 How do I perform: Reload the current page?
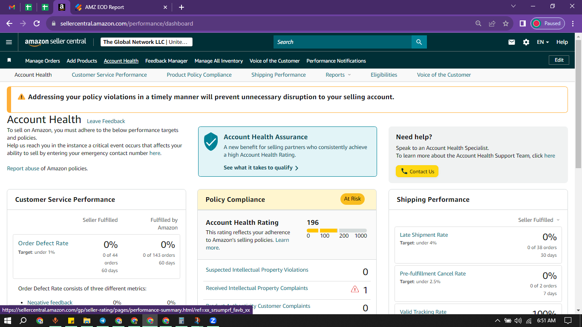37,23
